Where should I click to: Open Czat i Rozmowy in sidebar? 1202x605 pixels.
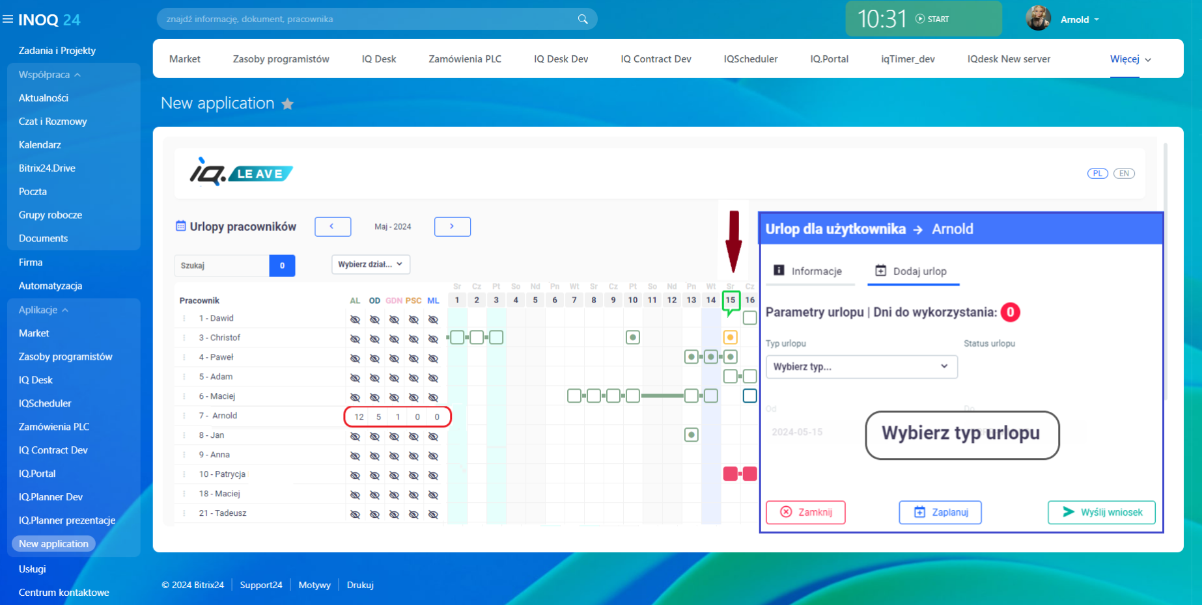tap(53, 122)
